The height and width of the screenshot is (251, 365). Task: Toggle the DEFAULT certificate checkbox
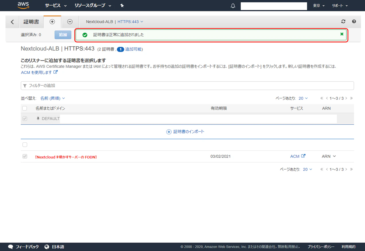pyautogui.click(x=25, y=118)
